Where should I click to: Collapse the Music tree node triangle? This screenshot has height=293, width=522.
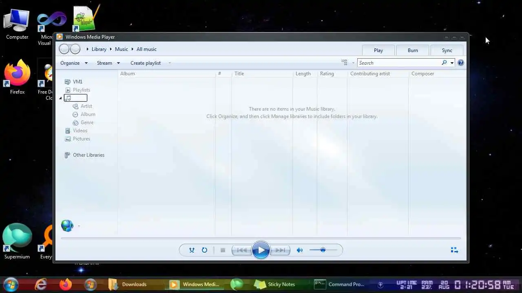click(60, 98)
